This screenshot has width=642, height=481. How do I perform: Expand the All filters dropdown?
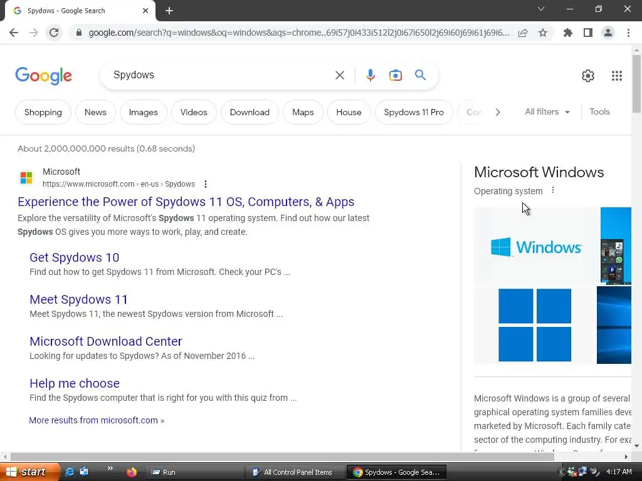[547, 111]
